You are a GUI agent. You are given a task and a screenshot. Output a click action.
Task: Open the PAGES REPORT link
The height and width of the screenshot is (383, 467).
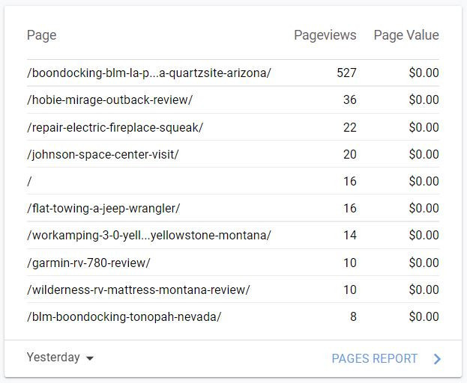(x=374, y=358)
